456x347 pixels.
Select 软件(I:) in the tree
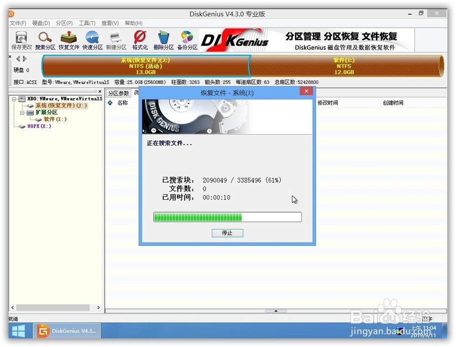click(x=55, y=119)
